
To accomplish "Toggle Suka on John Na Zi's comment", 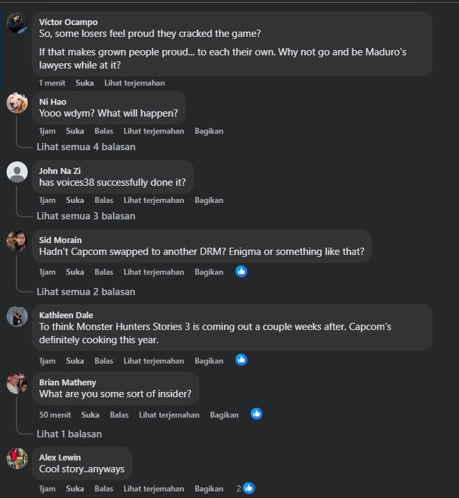I will pos(75,200).
